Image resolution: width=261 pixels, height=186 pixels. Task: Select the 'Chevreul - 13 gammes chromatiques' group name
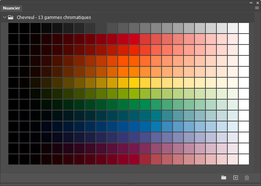click(x=54, y=17)
